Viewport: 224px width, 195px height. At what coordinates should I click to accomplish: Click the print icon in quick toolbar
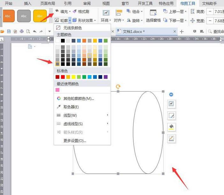tap(22, 31)
